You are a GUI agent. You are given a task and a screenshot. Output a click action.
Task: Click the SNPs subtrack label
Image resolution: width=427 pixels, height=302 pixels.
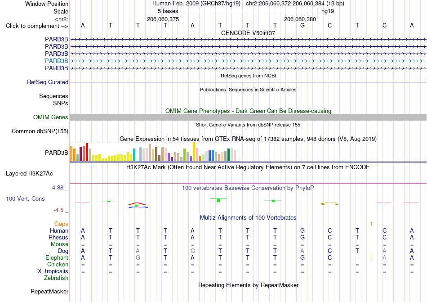coord(61,104)
